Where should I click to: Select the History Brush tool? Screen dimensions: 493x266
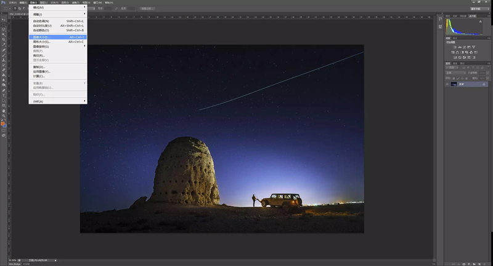tap(4, 65)
